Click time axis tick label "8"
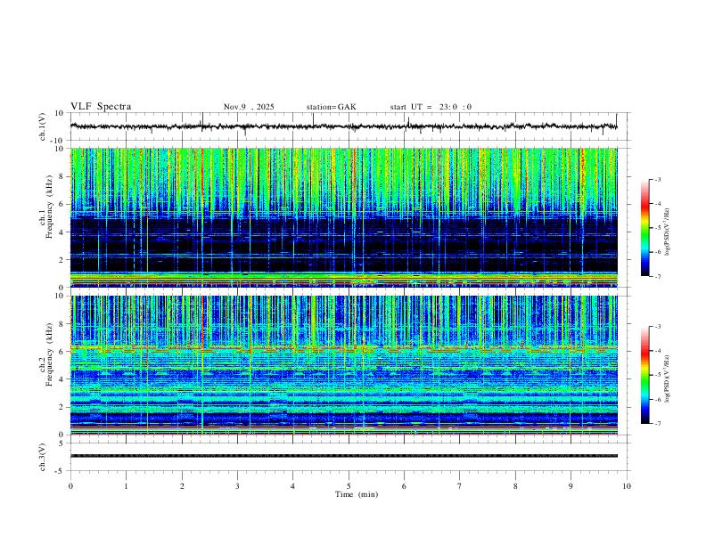Viewport: 706px width, 545px height. pos(515,486)
